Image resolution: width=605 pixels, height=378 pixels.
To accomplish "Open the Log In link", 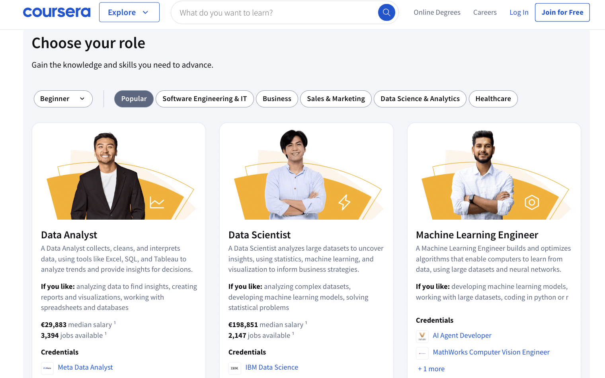I will [519, 12].
